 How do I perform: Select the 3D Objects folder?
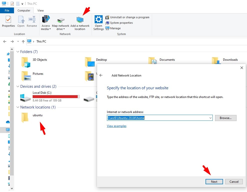tap(34, 62)
